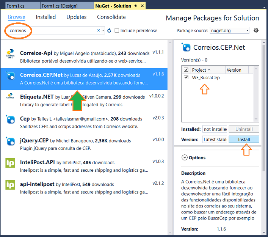The height and width of the screenshot is (237, 268).
Task: Click the package list scroll down arrow
Action: click(170, 232)
